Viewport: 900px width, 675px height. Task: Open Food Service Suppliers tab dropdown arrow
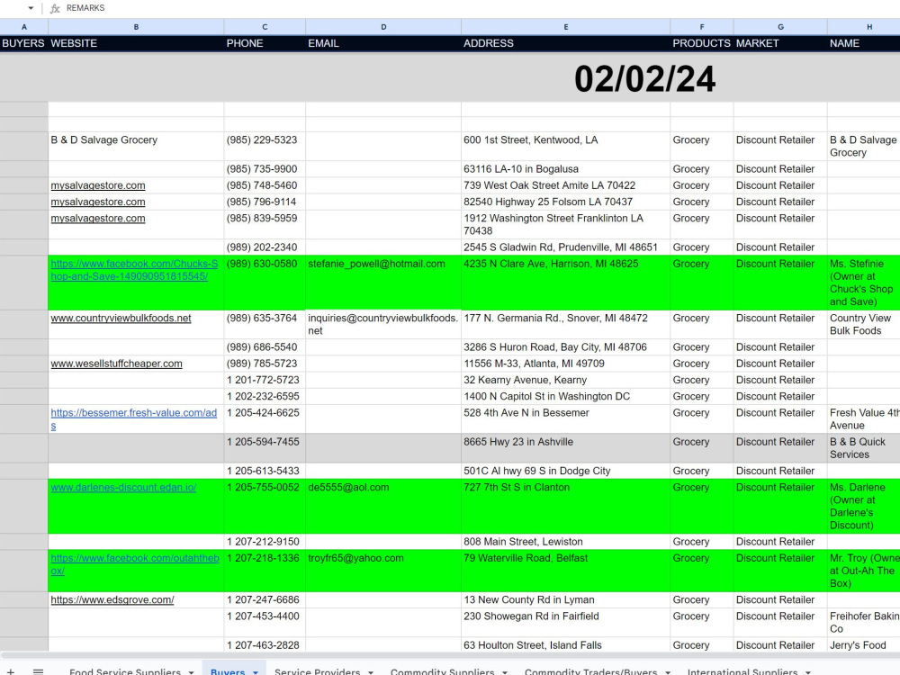pyautogui.click(x=191, y=672)
